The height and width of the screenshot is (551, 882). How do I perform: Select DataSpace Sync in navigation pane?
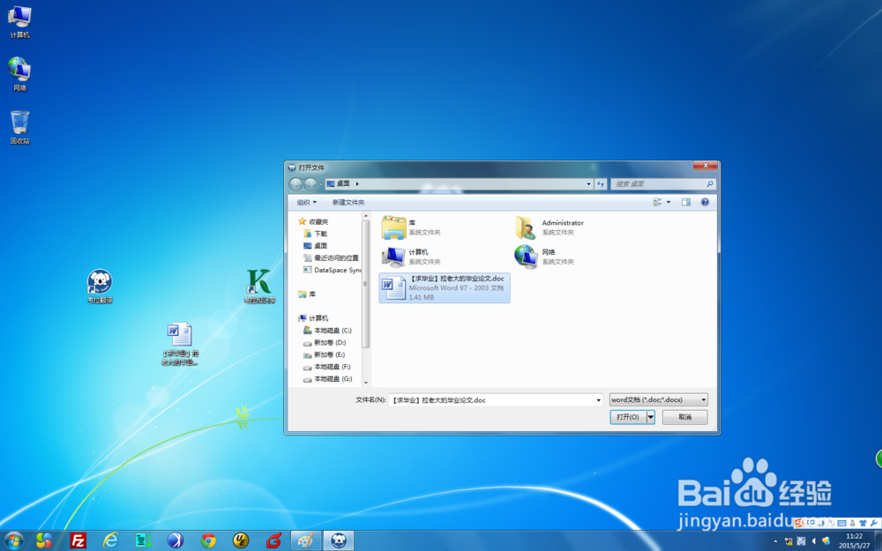tap(332, 270)
